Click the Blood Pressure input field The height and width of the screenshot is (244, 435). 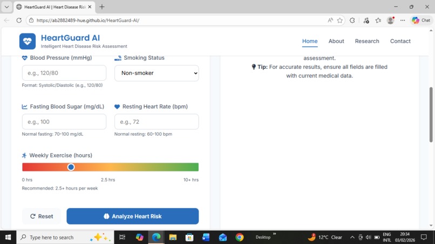(64, 73)
